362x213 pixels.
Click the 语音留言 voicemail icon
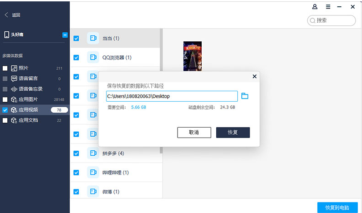(x=14, y=79)
